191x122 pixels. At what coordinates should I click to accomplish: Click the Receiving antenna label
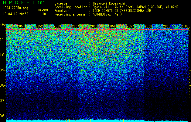[70, 14]
